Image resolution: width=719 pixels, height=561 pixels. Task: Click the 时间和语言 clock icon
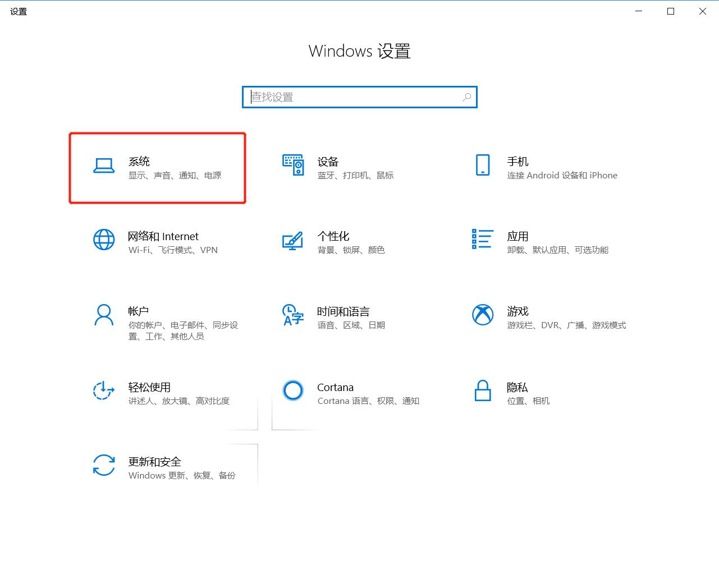coord(292,316)
